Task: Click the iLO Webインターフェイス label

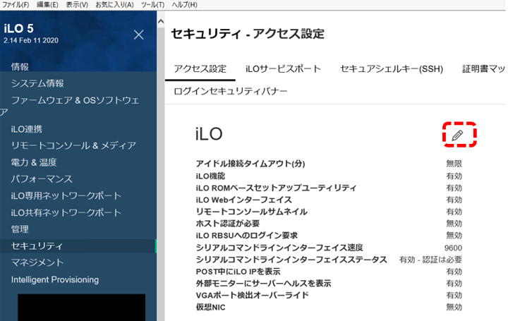Action: 243,200
